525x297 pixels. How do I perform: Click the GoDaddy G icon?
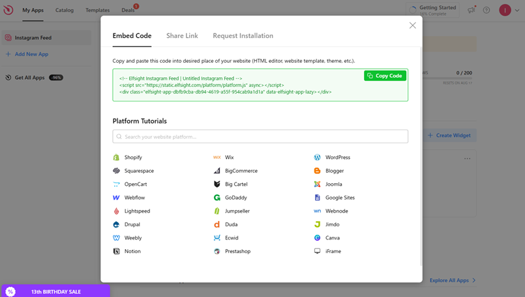point(217,198)
